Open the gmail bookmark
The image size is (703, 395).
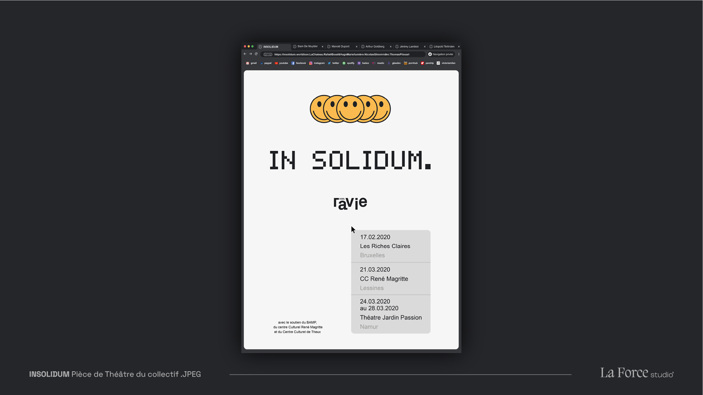[x=251, y=63]
